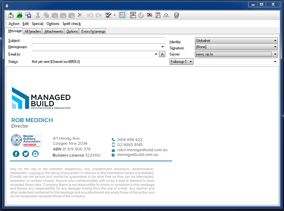
Task: Click the insert signature document icon
Action: pos(158,15)
